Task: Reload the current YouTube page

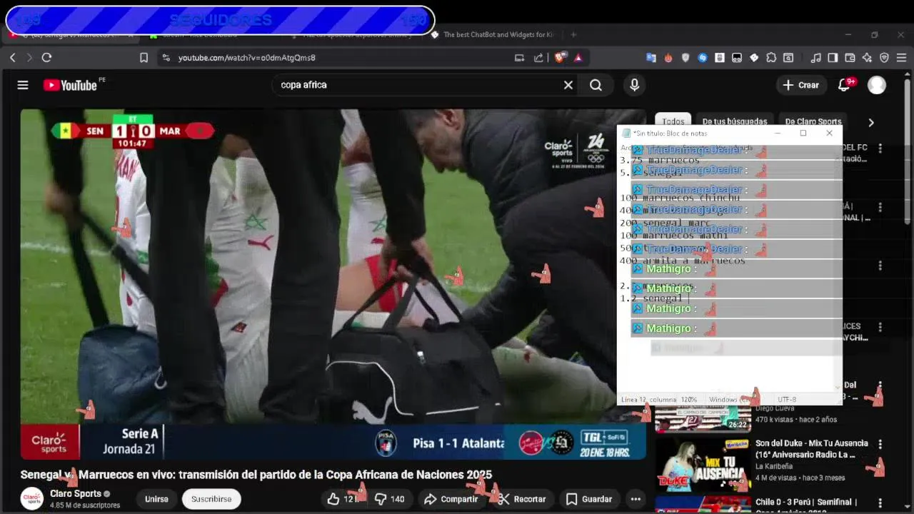Action: click(46, 58)
